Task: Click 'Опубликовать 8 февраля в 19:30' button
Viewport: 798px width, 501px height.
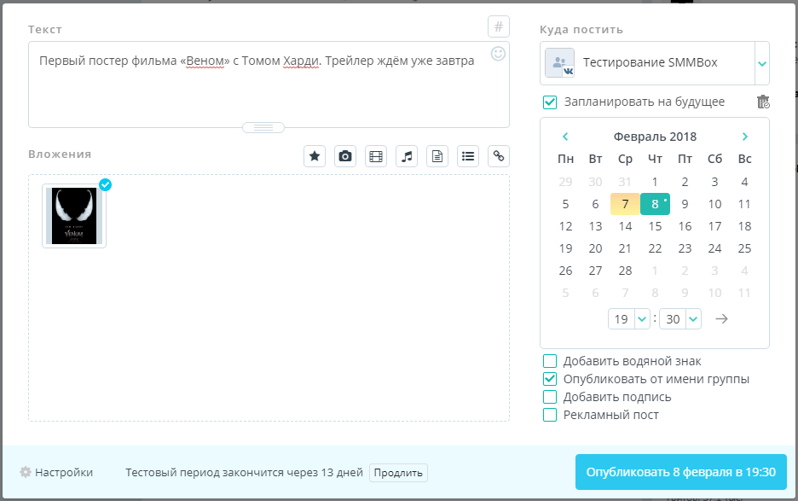Action: click(x=680, y=472)
